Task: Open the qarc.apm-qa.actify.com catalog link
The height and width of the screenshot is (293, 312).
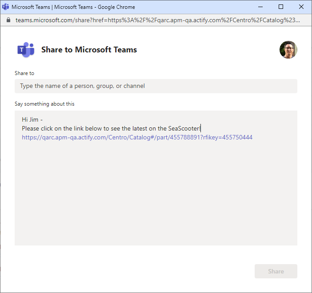Action: coord(137,137)
